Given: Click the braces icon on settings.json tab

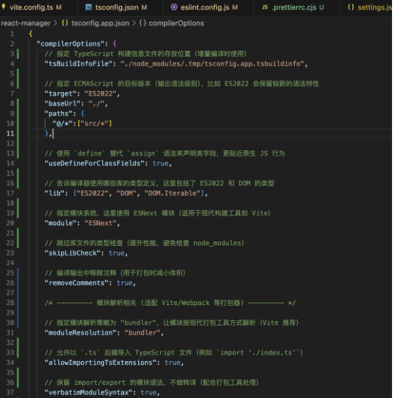Looking at the screenshot, I should click(351, 7).
